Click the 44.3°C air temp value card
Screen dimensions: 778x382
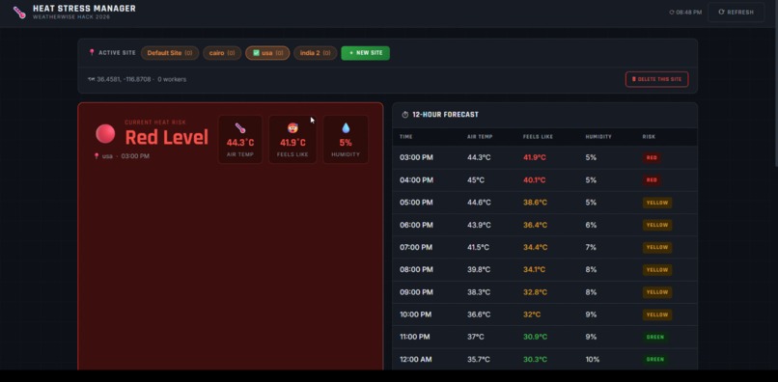[x=240, y=140]
